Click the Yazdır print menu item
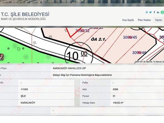Image resolution: width=164 pixels, height=123 pixels. coord(158,20)
